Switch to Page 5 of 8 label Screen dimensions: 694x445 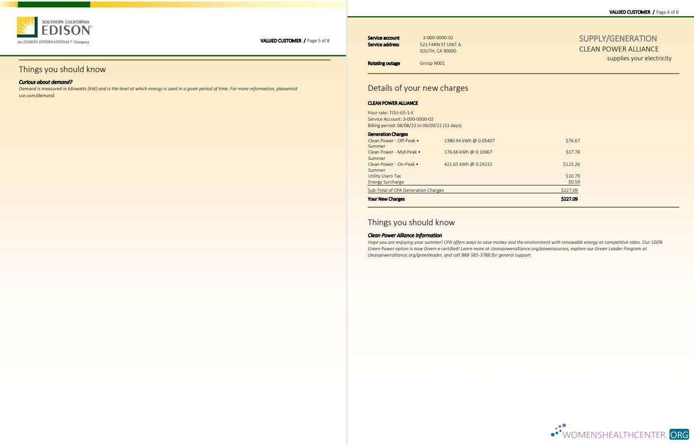point(318,41)
